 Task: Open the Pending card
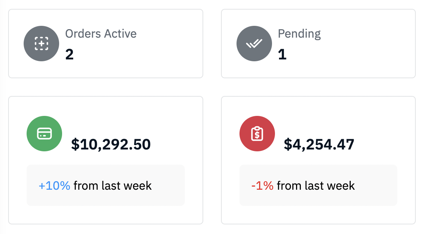click(x=318, y=44)
